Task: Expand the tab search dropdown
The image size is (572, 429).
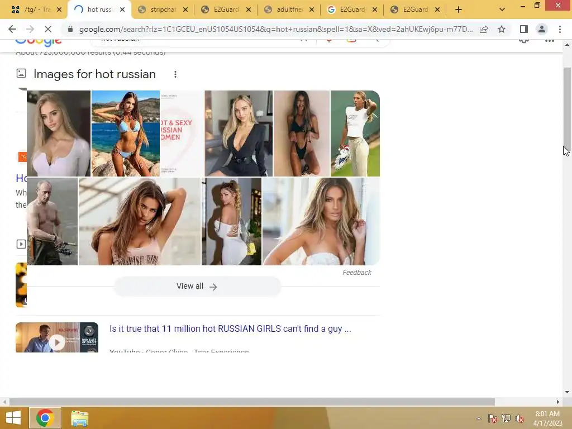Action: 502,9
